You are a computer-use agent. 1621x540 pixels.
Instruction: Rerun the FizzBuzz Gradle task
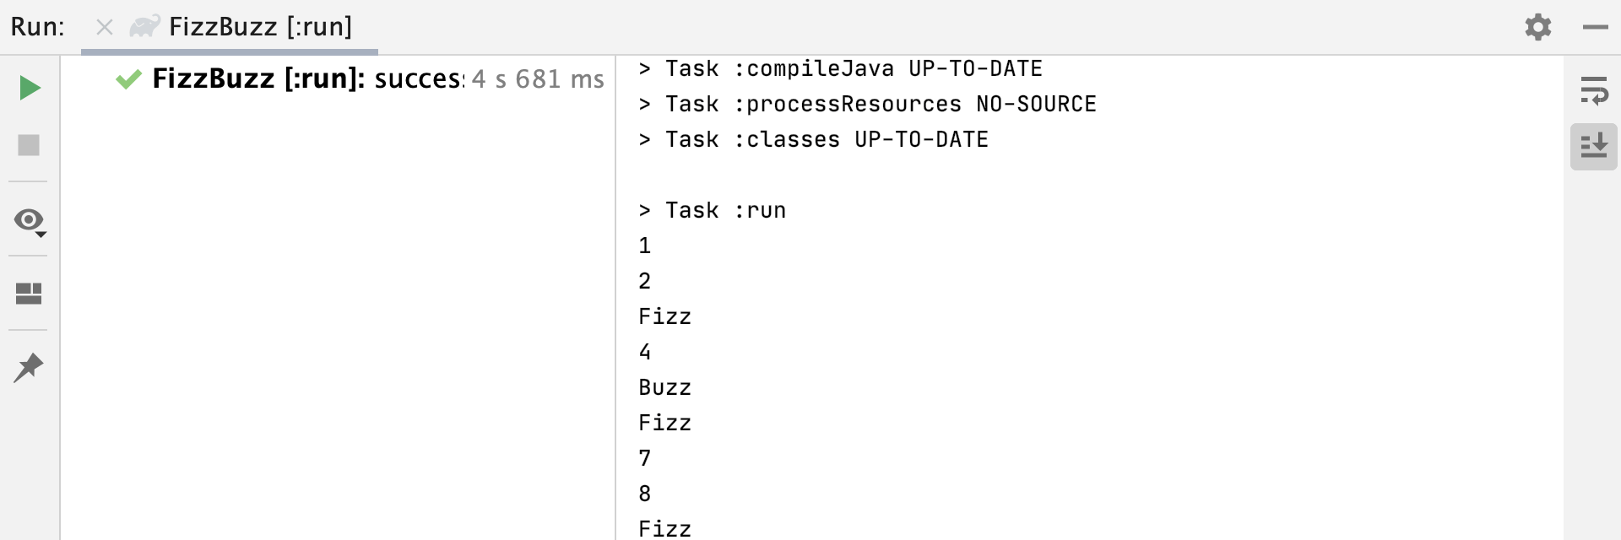(x=29, y=87)
